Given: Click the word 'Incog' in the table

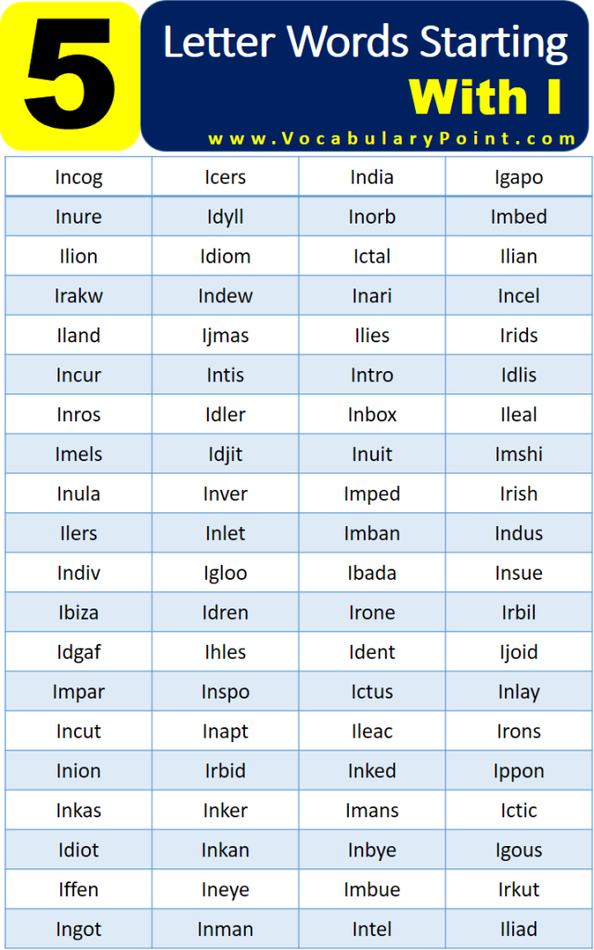Looking at the screenshot, I should click(79, 177).
